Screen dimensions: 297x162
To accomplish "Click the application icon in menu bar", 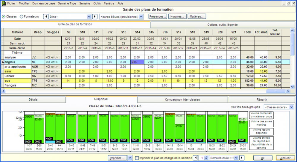I will point(3,3).
